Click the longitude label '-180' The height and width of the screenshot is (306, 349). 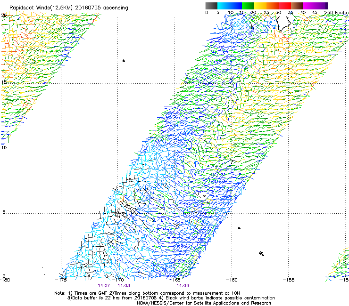pos(5,280)
